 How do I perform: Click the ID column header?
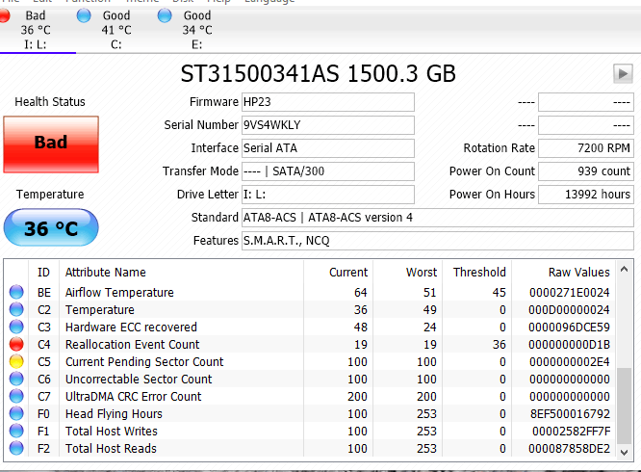point(43,273)
